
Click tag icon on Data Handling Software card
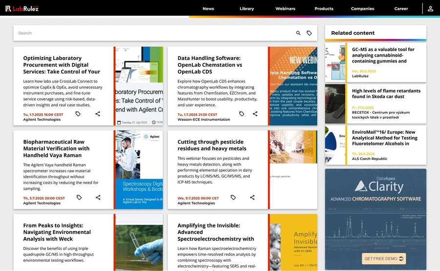coord(242,114)
